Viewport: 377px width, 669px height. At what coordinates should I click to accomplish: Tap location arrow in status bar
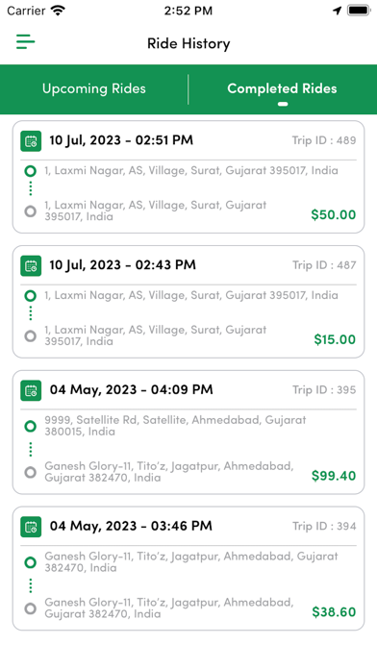[338, 11]
